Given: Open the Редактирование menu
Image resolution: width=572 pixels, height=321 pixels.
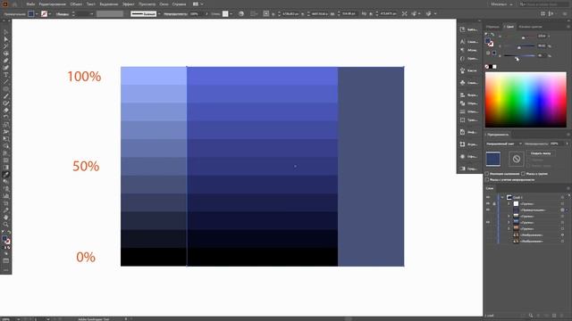Looking at the screenshot, I should click(52, 4).
